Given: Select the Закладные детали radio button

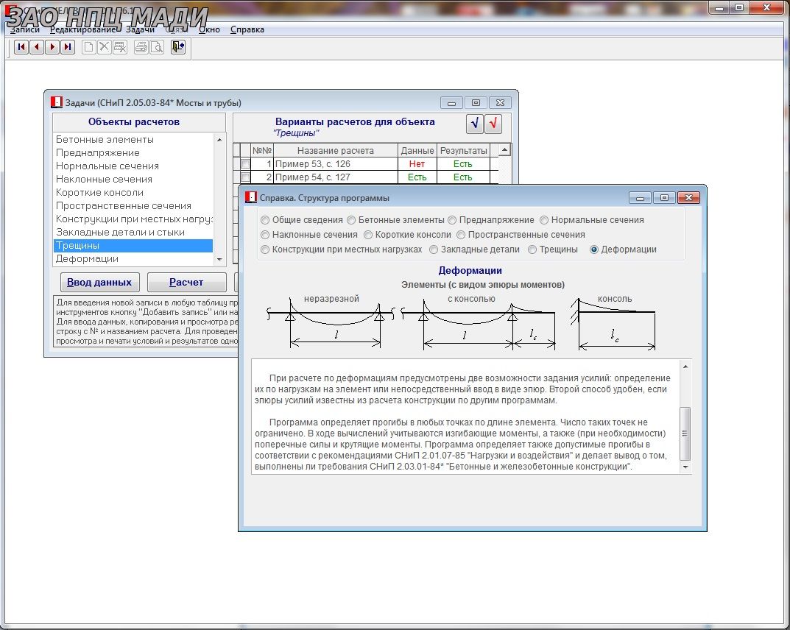Looking at the screenshot, I should pos(434,249).
